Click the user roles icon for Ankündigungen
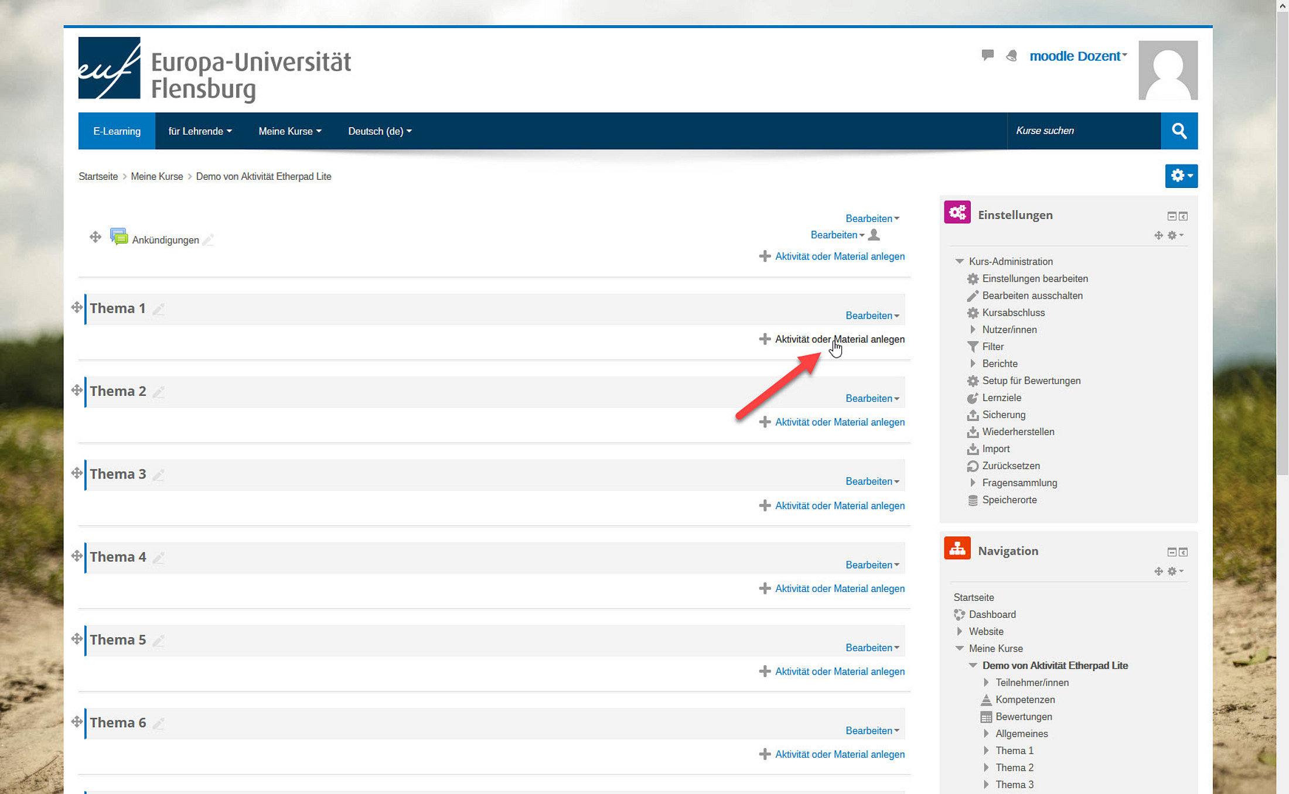The image size is (1289, 794). pyautogui.click(x=874, y=235)
